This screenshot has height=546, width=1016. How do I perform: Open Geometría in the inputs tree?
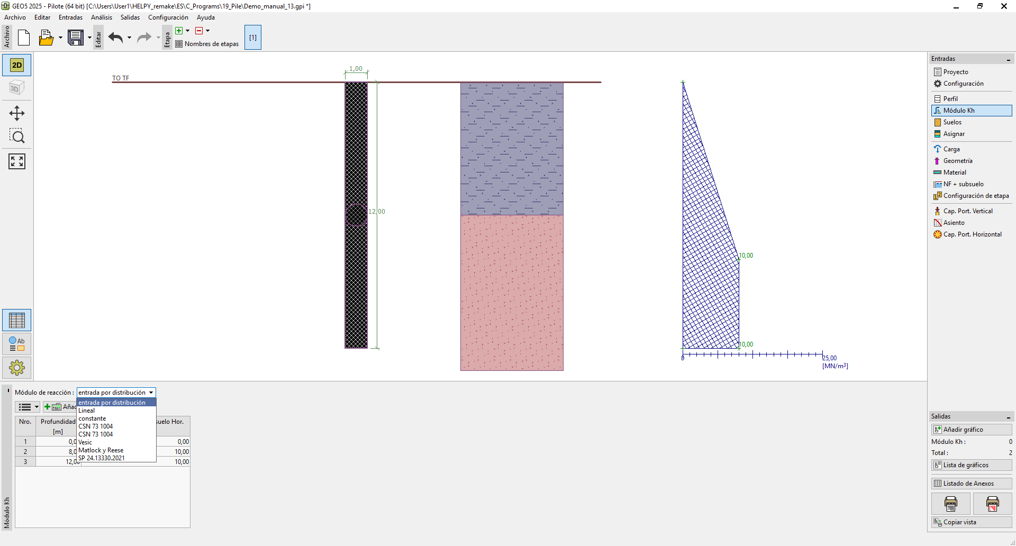point(957,161)
